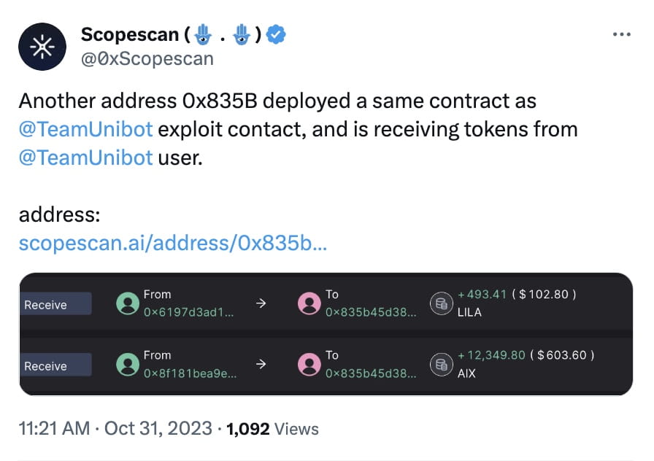Screen dimensions: 654x461
Task: Click the embedded transaction screenshot image
Action: (327, 333)
